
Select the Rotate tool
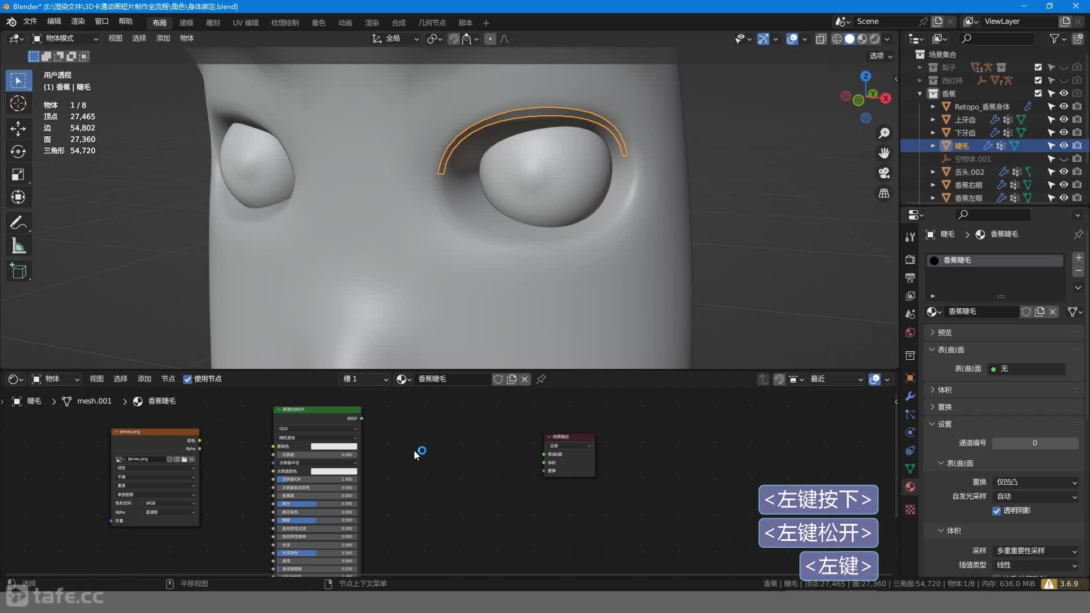coord(18,152)
